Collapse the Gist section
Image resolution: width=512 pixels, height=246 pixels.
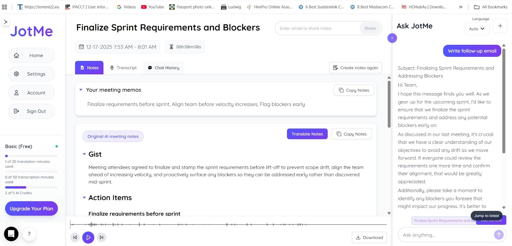(84, 154)
